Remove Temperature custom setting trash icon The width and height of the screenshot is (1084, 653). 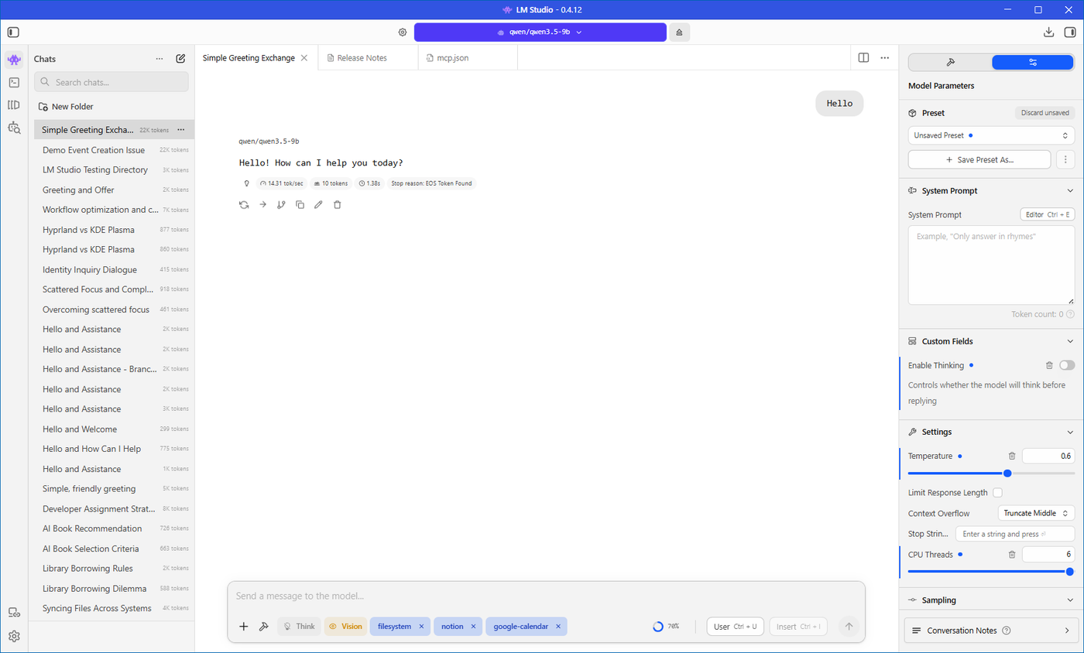click(x=1011, y=456)
